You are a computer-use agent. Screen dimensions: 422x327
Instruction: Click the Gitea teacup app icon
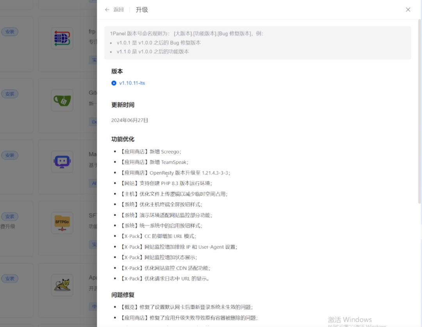[62, 101]
